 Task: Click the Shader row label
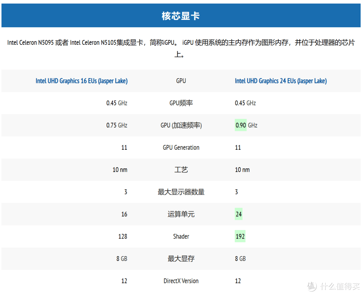tap(181, 236)
